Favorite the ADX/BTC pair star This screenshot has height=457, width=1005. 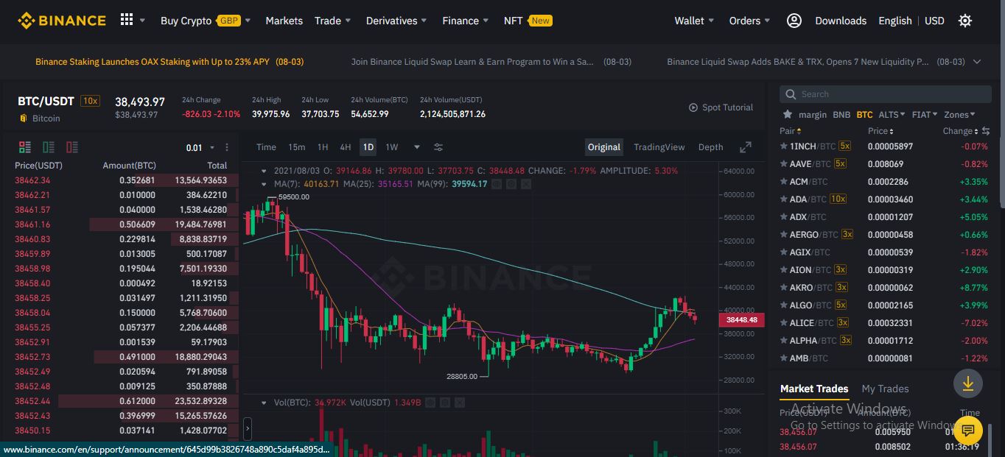[783, 216]
